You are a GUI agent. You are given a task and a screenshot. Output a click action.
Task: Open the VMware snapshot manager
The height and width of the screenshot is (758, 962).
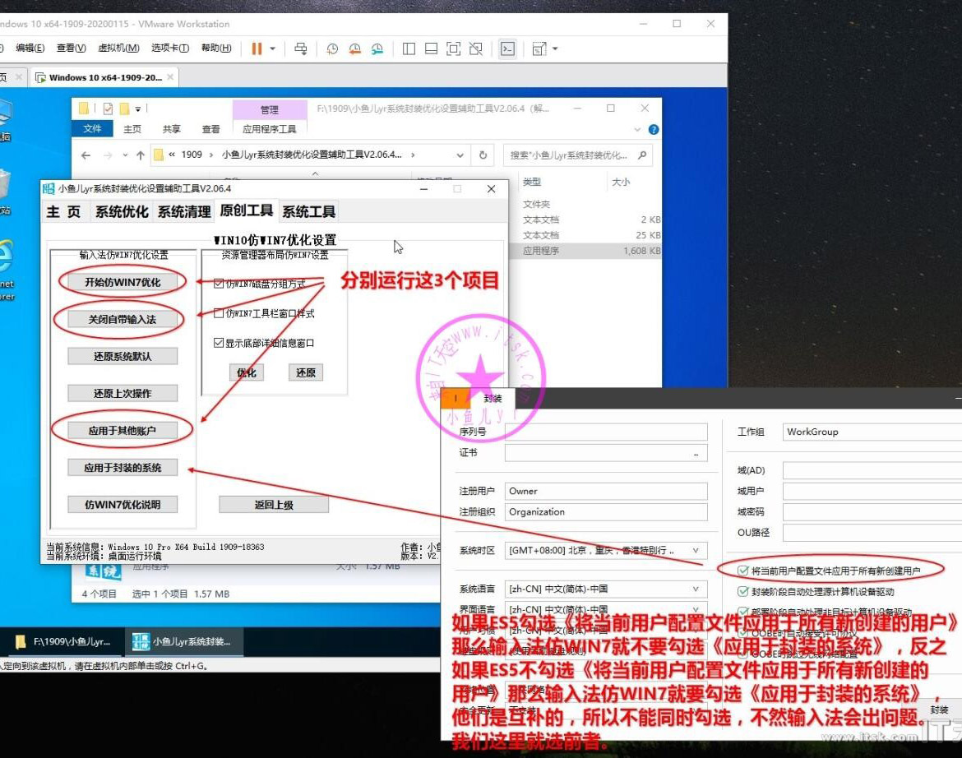[377, 49]
